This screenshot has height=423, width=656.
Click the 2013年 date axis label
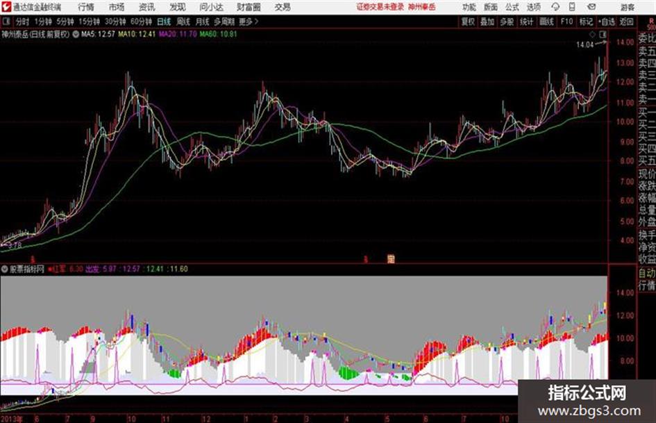(12, 419)
